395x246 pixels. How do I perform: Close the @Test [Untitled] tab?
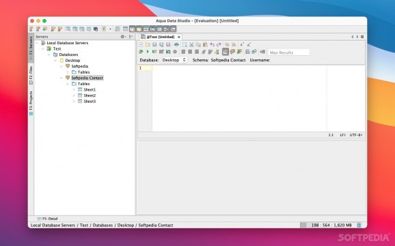[x=179, y=37]
